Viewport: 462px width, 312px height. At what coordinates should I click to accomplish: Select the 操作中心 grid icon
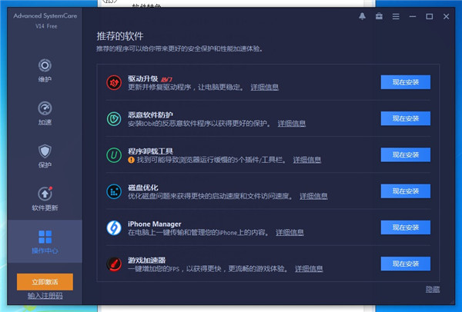coord(45,237)
